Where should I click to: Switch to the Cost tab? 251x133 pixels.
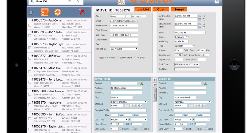pyautogui.click(x=161, y=10)
